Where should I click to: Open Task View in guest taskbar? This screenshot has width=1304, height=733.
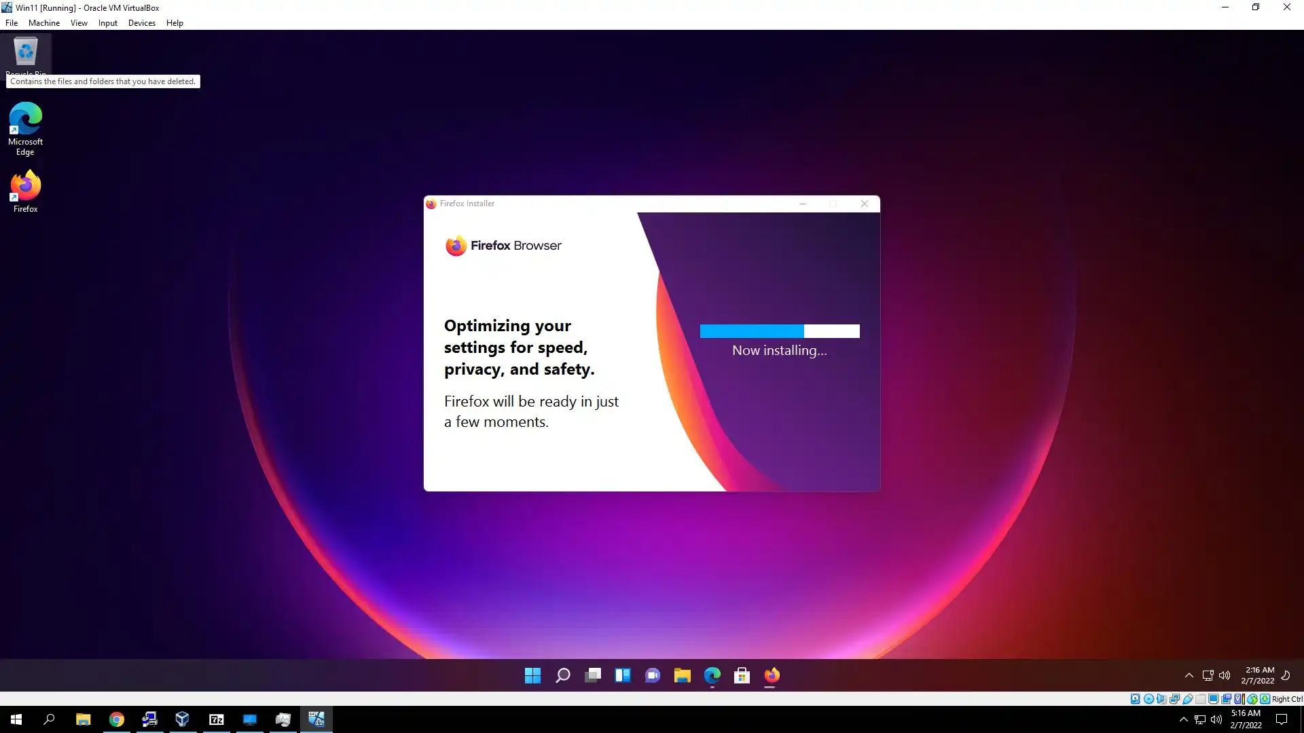tap(592, 675)
